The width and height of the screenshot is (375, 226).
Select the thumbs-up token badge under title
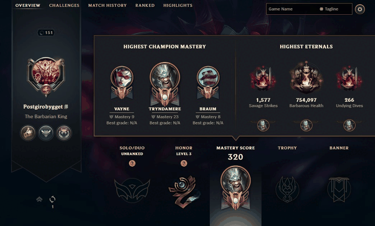(x=28, y=133)
